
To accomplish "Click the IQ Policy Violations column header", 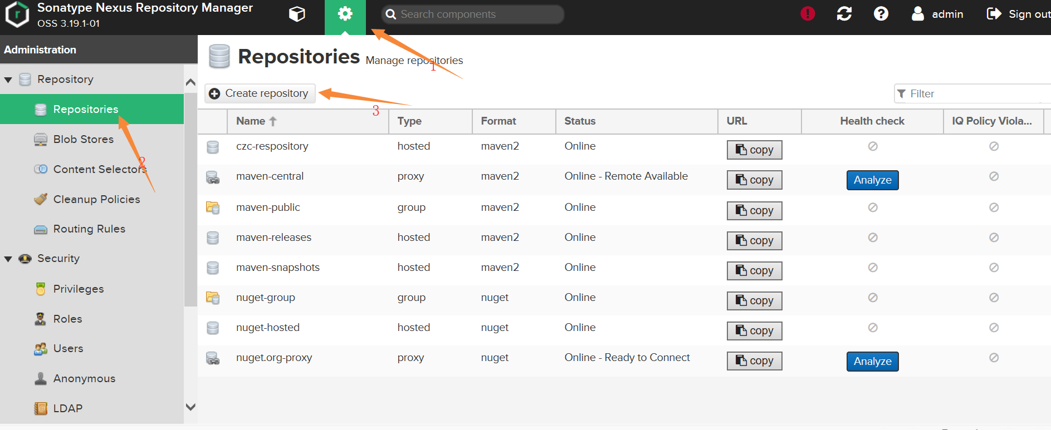I will (993, 121).
